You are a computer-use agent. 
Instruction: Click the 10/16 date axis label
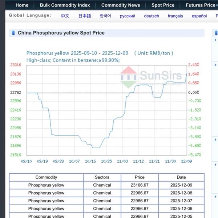90,161
